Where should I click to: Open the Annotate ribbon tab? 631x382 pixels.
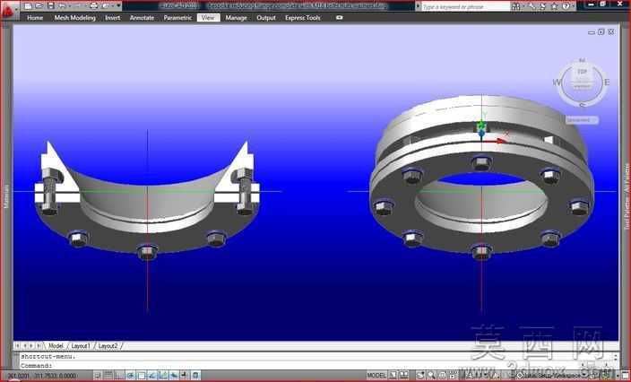click(142, 18)
